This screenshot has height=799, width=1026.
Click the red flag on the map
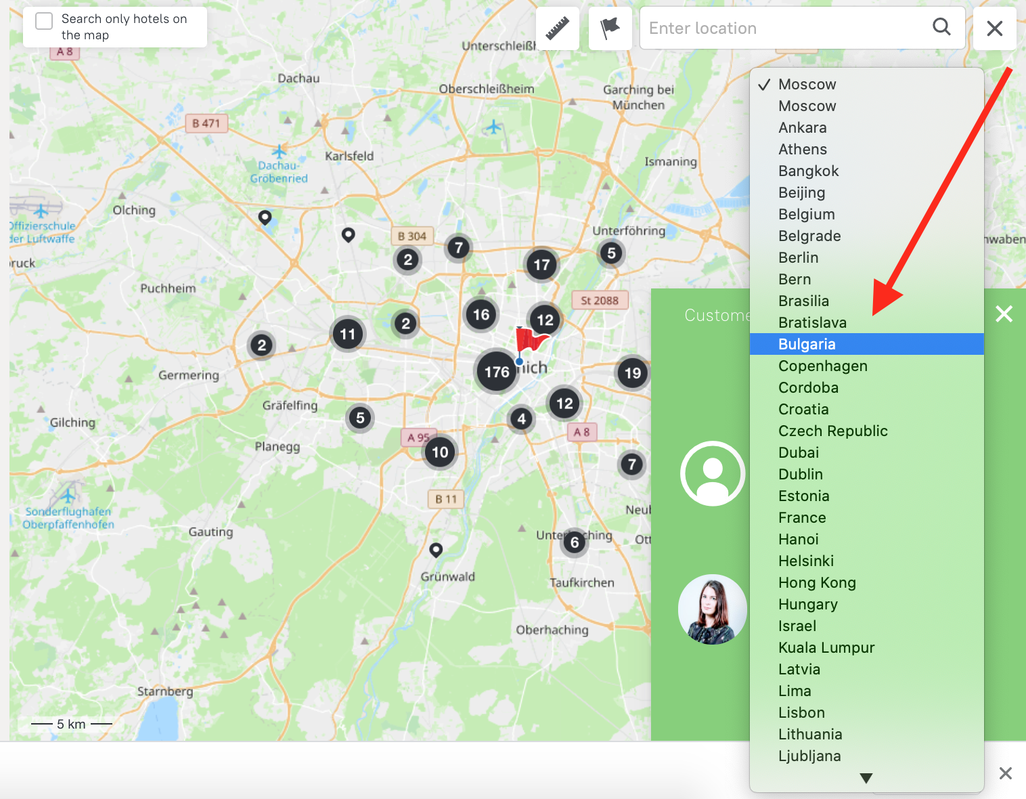coord(531,339)
